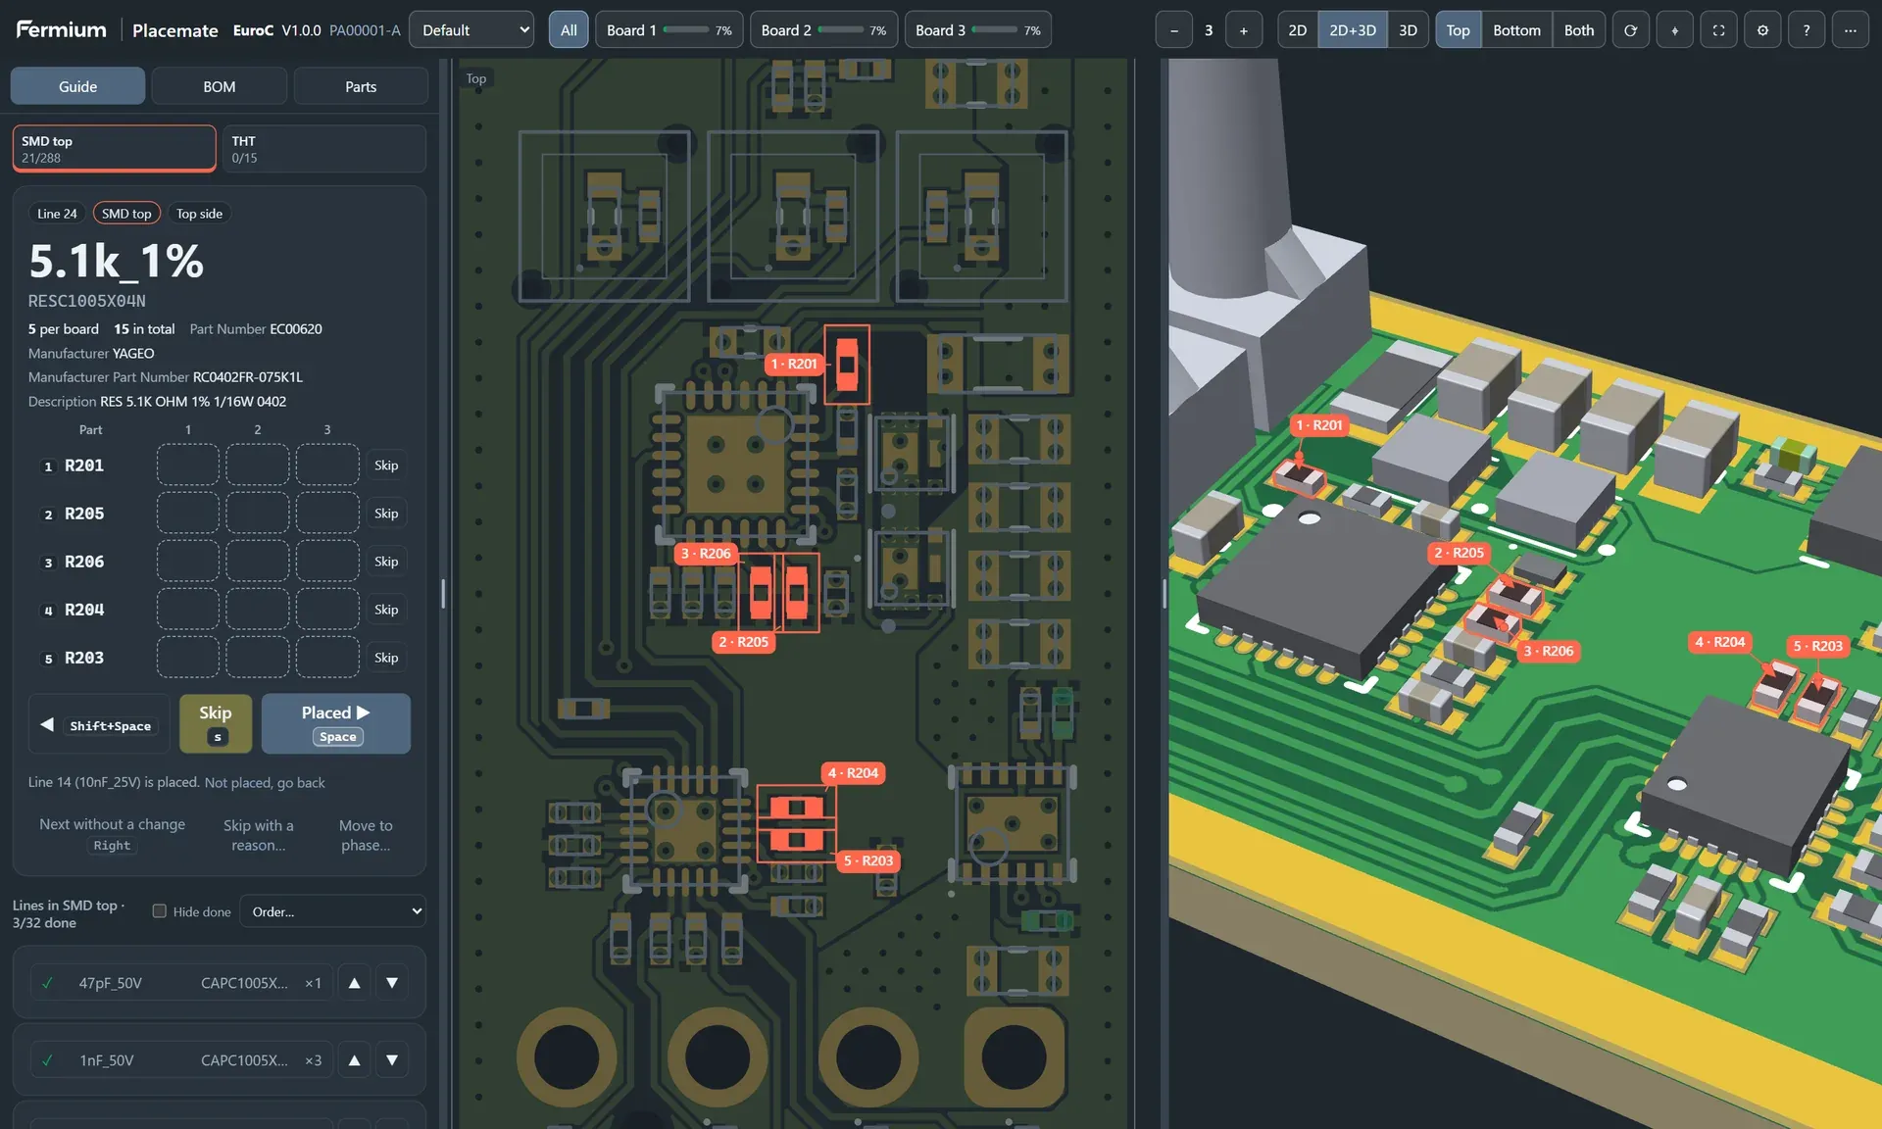Check R201 placement box for board 1
This screenshot has height=1129, width=1882.
coord(188,466)
